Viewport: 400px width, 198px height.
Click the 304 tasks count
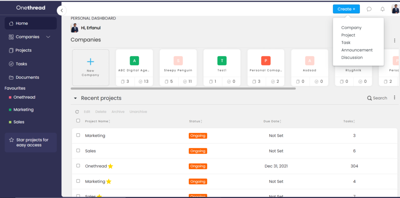coord(354,166)
